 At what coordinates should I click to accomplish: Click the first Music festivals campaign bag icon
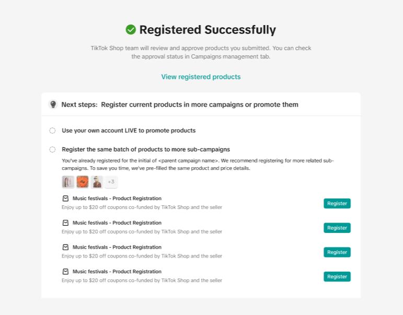pyautogui.click(x=65, y=199)
